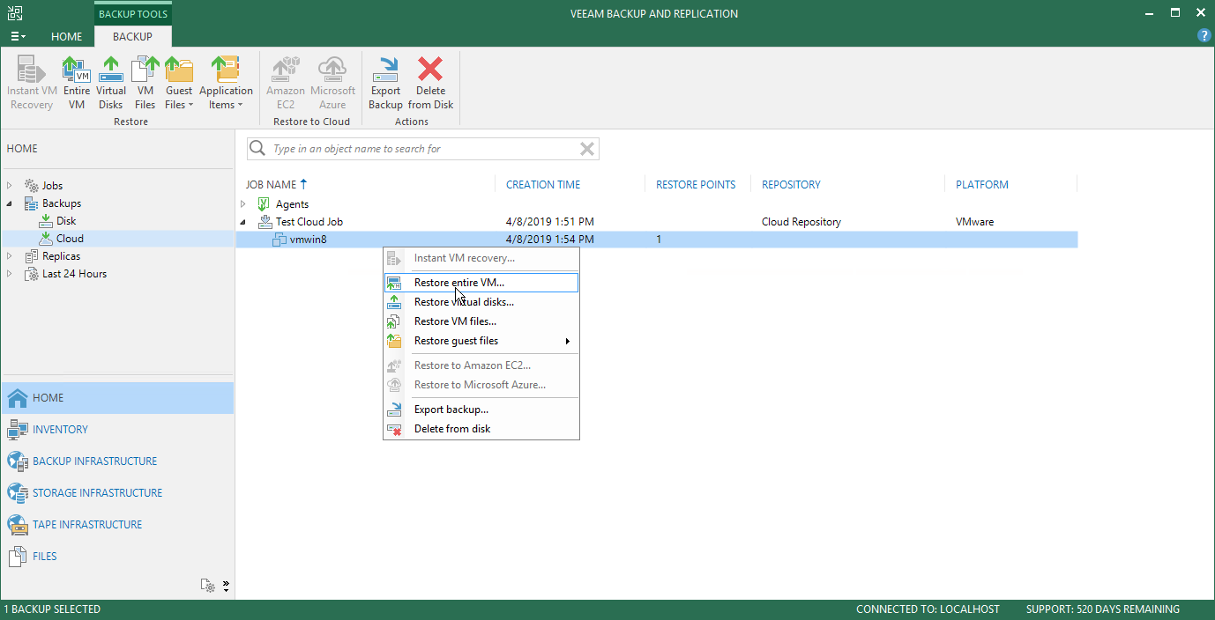Open the Guest Files ribbon dropdown
Image resolution: width=1215 pixels, height=620 pixels.
(179, 83)
